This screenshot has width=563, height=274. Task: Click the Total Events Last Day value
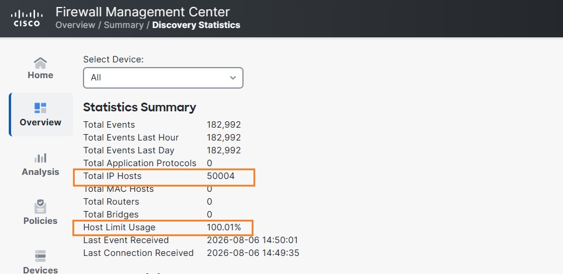[x=224, y=150]
